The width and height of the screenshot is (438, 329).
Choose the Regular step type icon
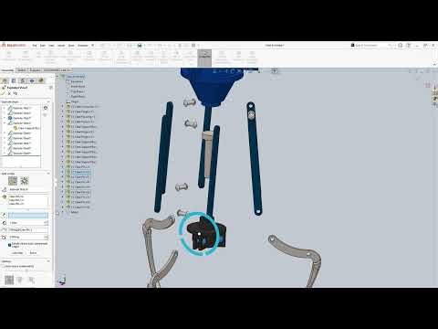13,181
